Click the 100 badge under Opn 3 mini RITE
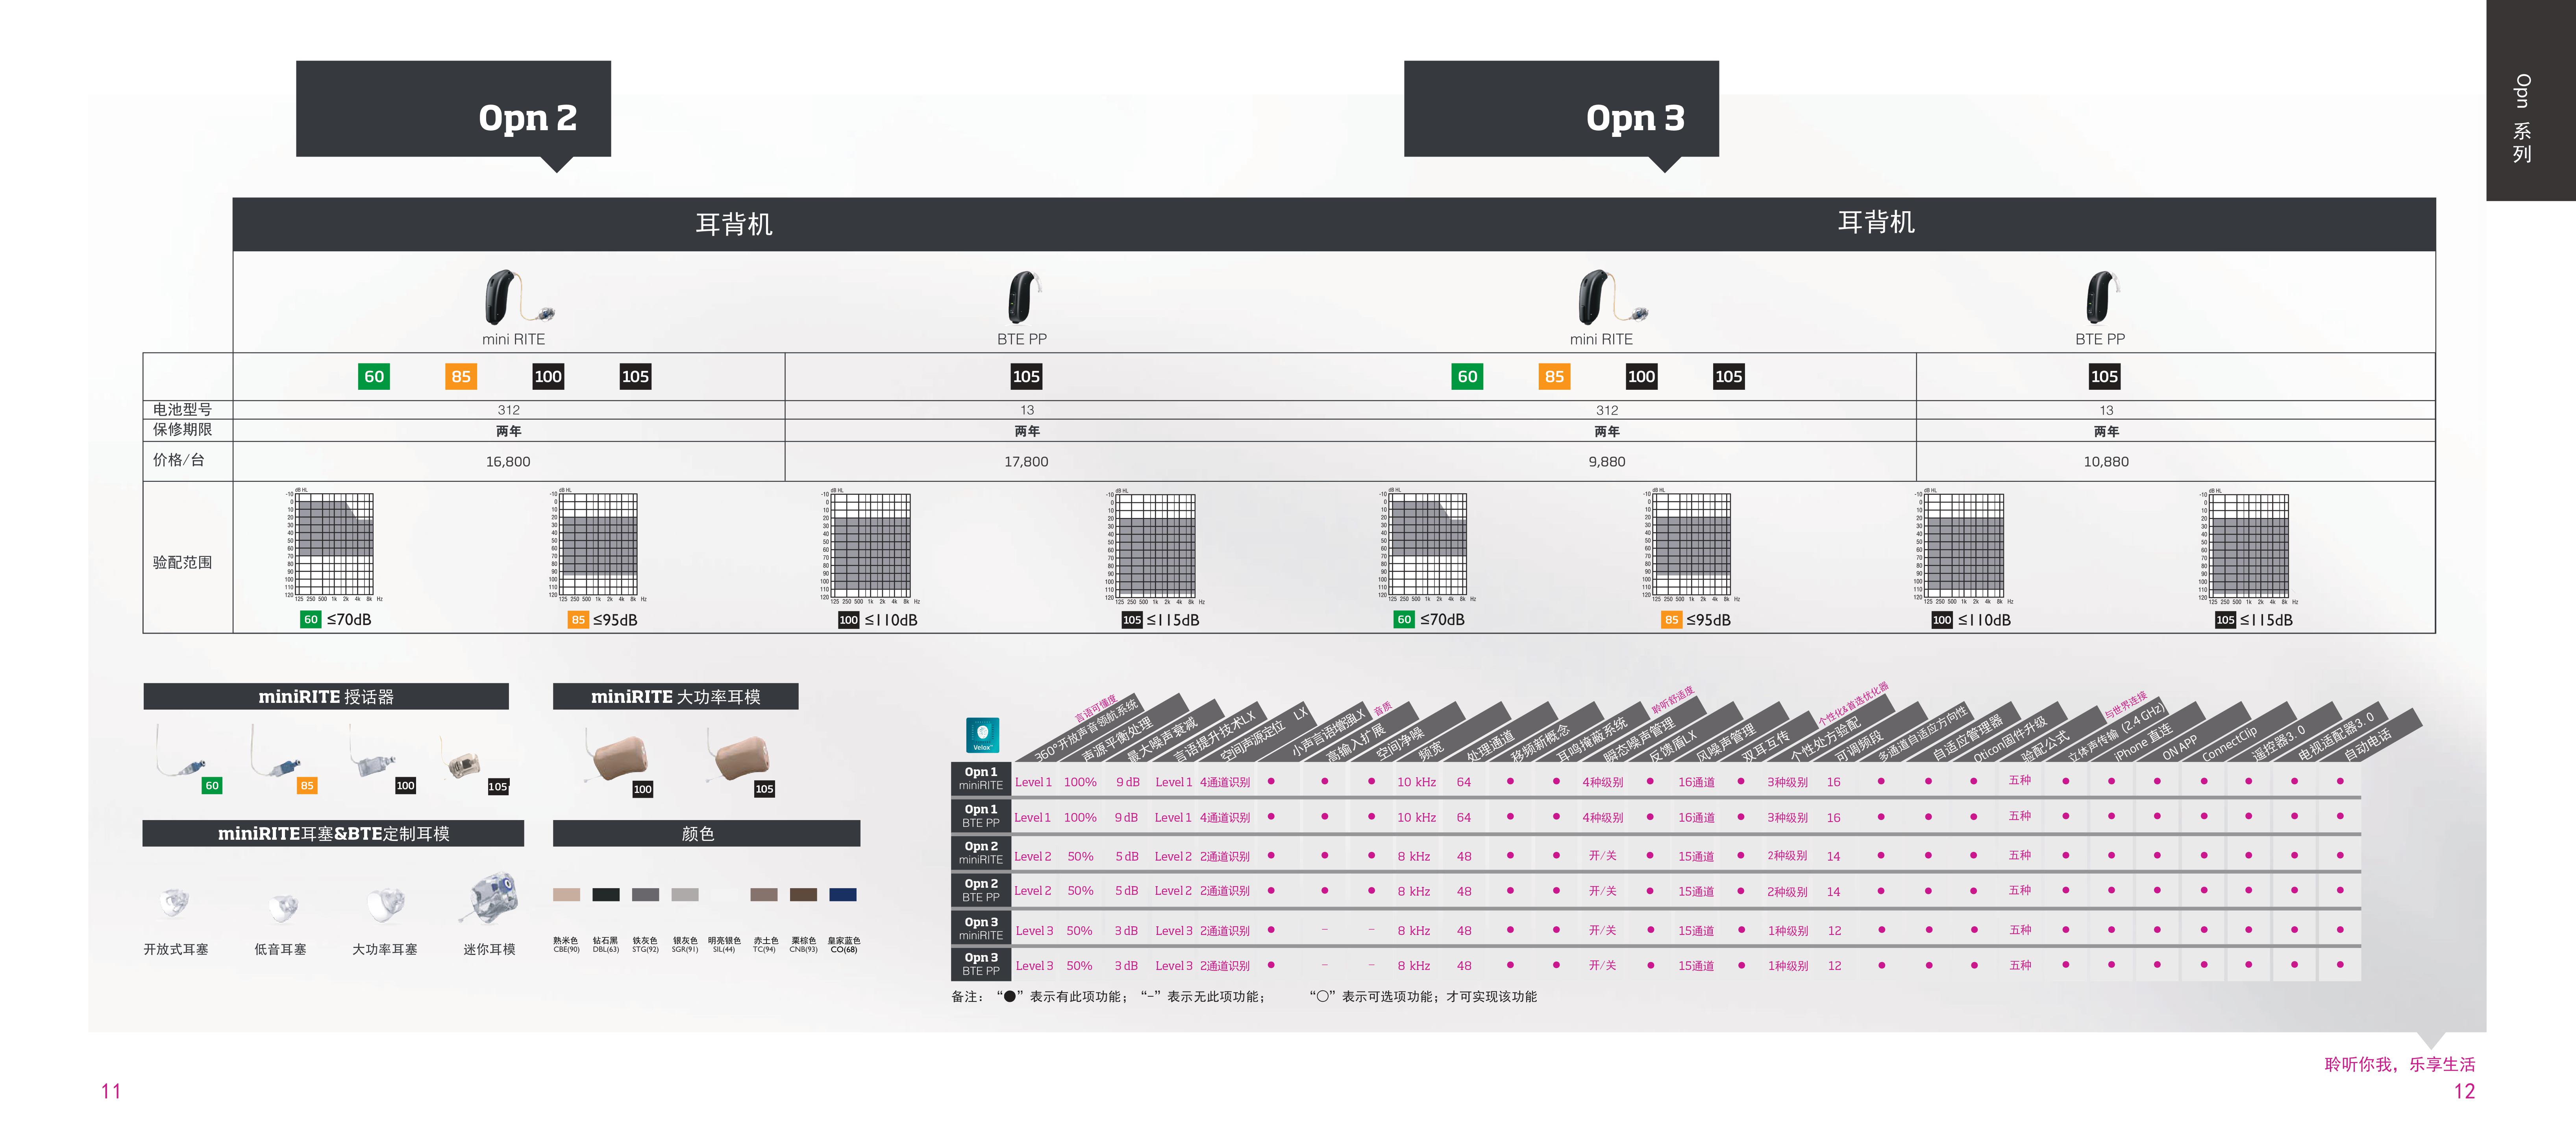Viewport: 2576px width, 1143px height. point(1641,377)
